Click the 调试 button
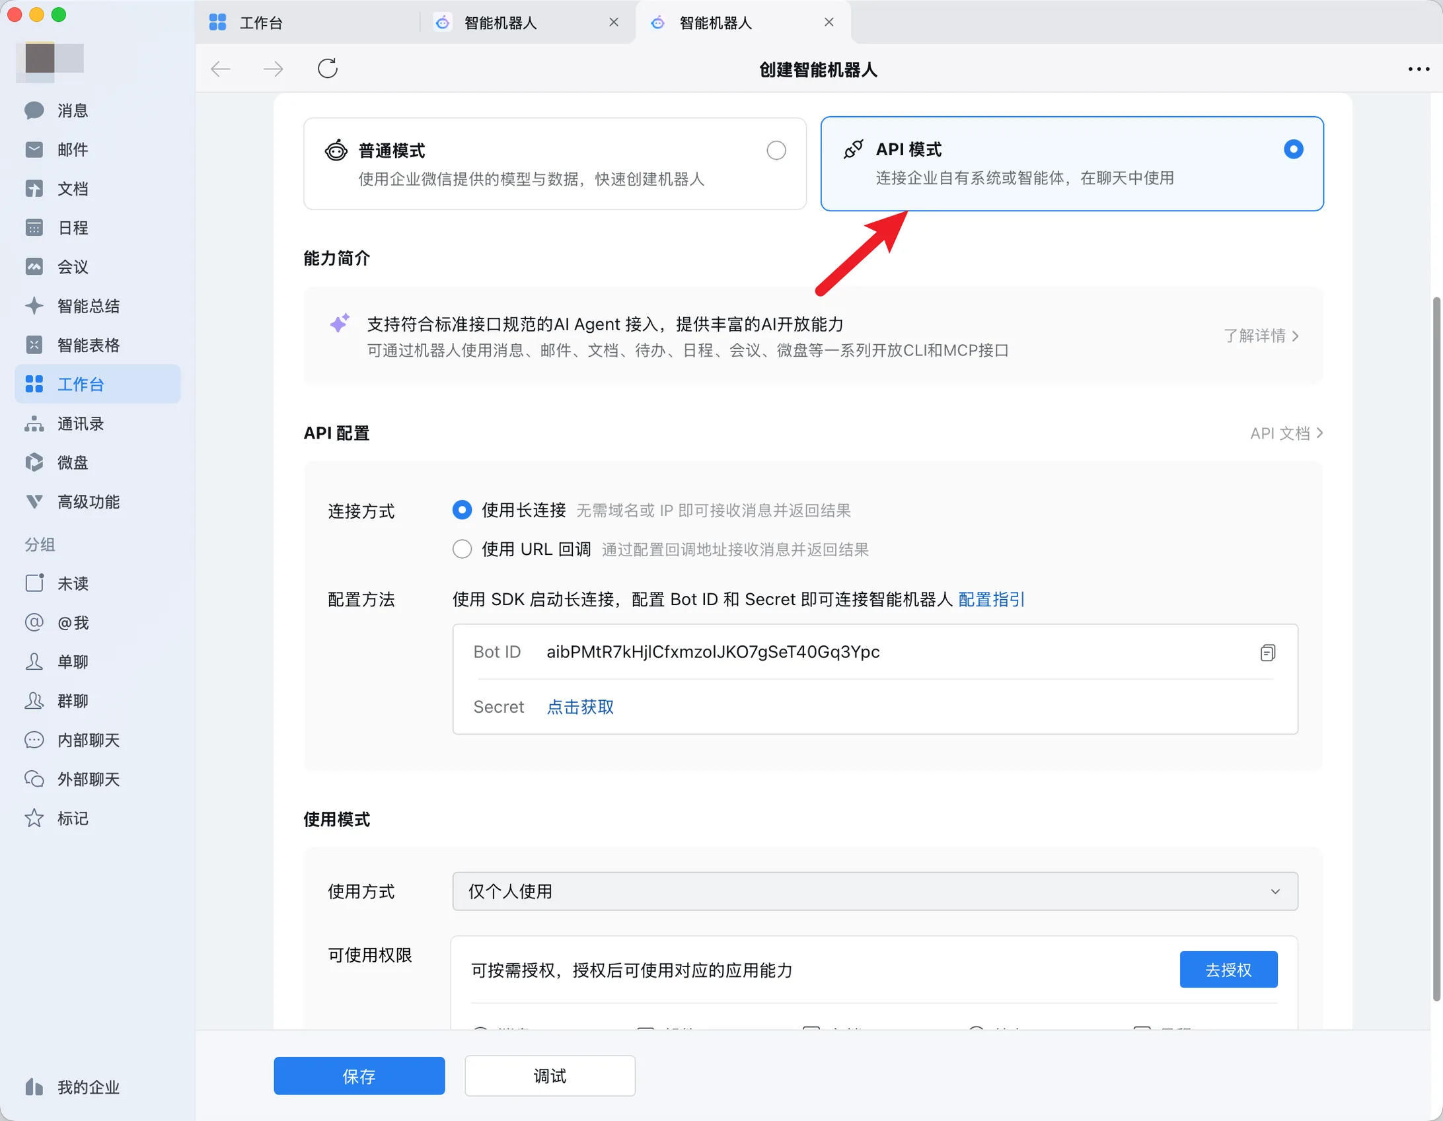Image resolution: width=1443 pixels, height=1121 pixels. pos(550,1076)
